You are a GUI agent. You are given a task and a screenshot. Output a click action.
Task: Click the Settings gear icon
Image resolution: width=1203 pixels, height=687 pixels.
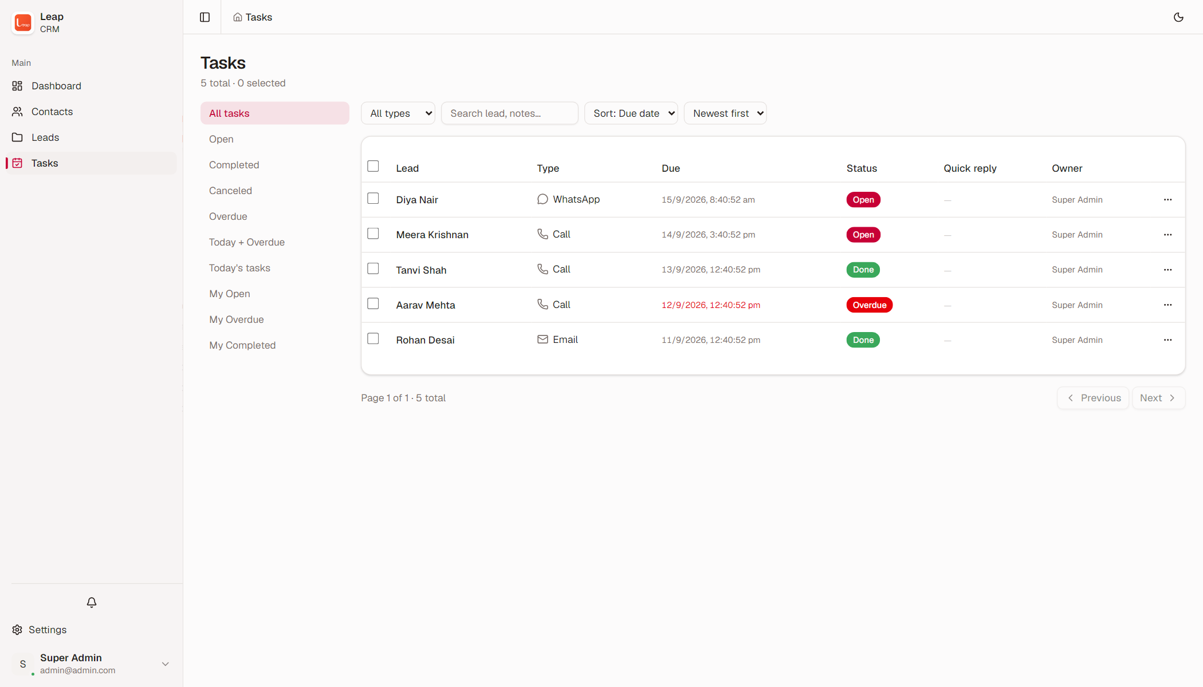click(x=17, y=630)
